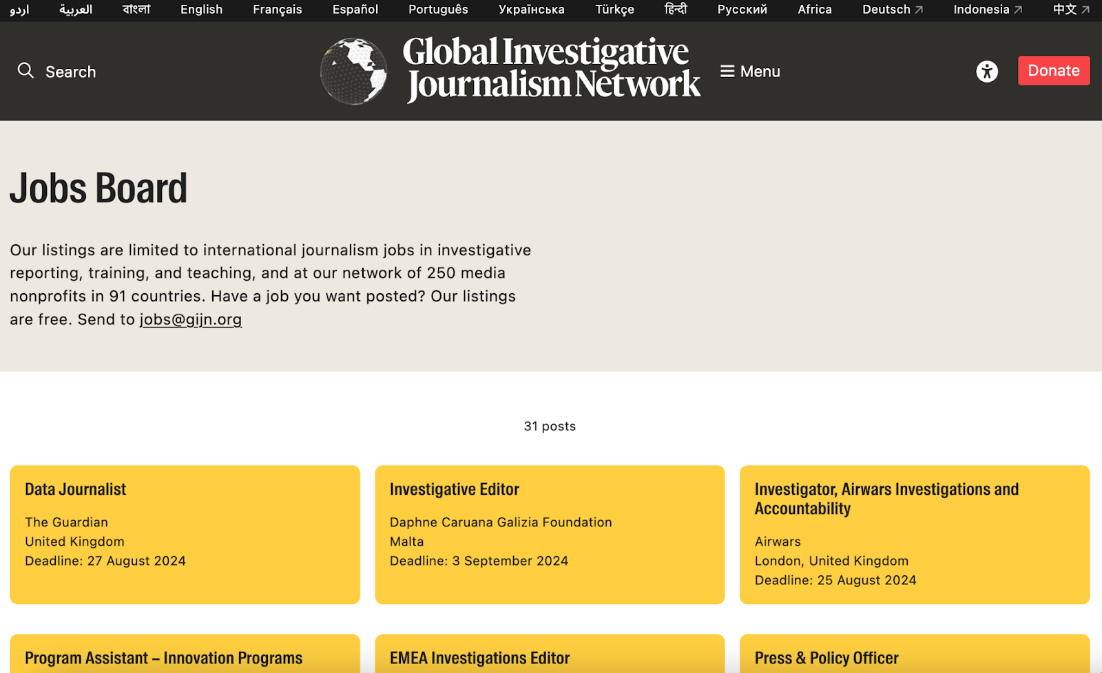The height and width of the screenshot is (673, 1102).
Task: Switch language to Українська
Action: tap(532, 10)
